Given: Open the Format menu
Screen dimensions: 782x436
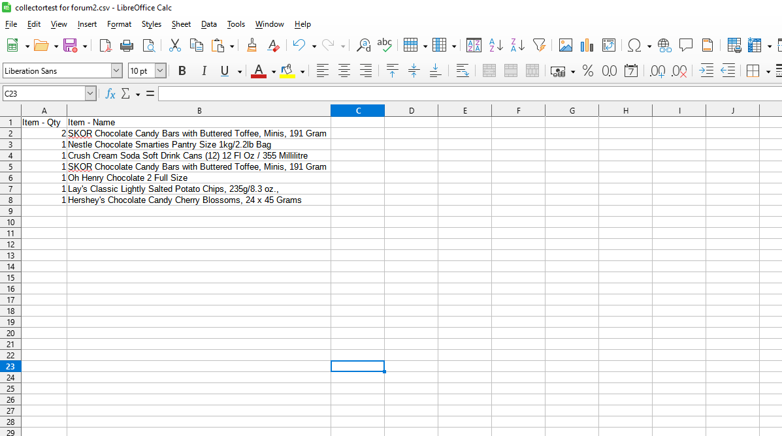Looking at the screenshot, I should [119, 24].
